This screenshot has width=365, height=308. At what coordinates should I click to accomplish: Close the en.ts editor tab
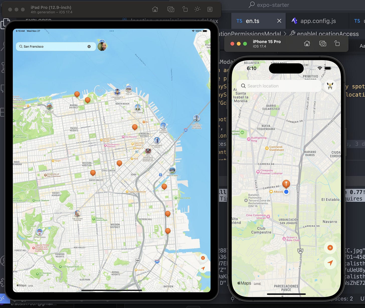(279, 21)
